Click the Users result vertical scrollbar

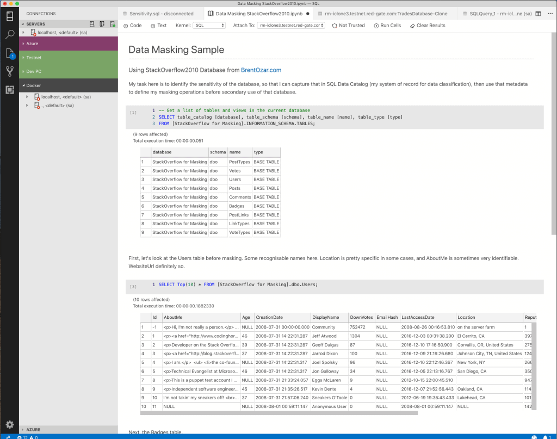(x=534, y=366)
